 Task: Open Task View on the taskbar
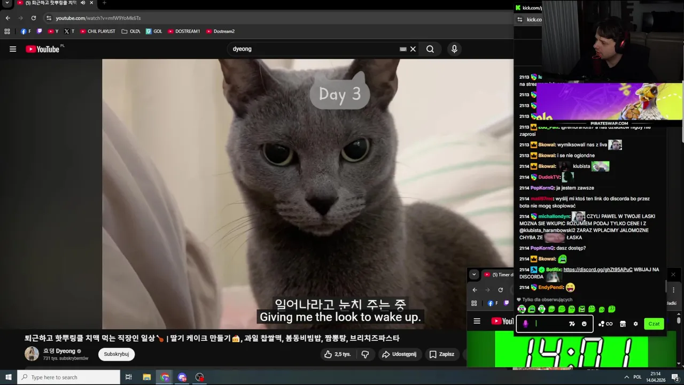(x=129, y=378)
